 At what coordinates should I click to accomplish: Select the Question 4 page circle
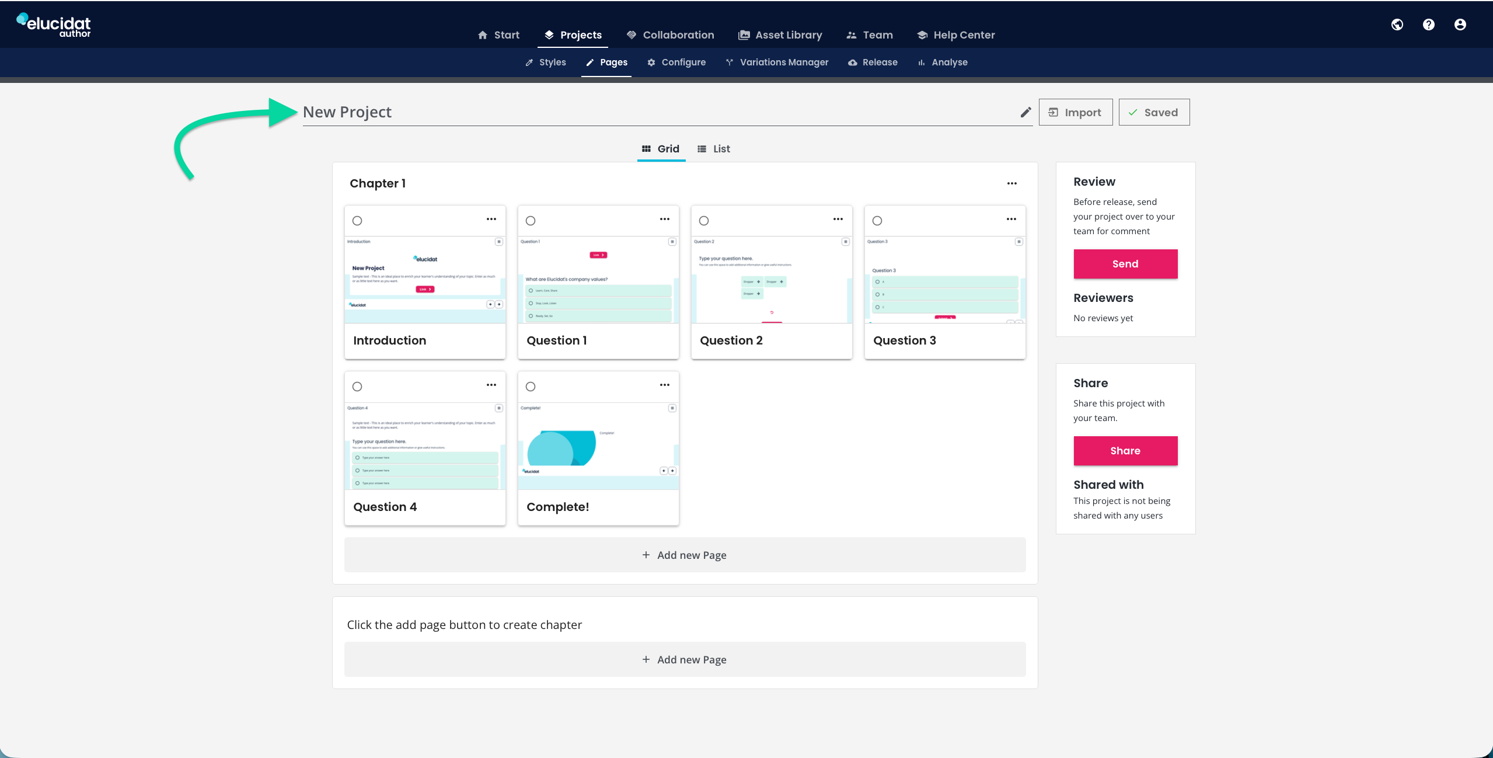tap(357, 387)
